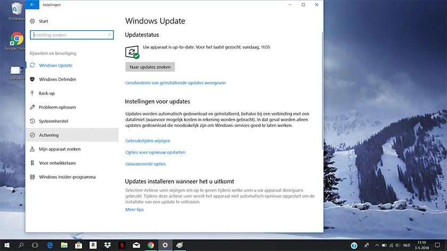The width and height of the screenshot is (447, 251).
Task: Open Geavanceerde opties link
Action: point(145,164)
